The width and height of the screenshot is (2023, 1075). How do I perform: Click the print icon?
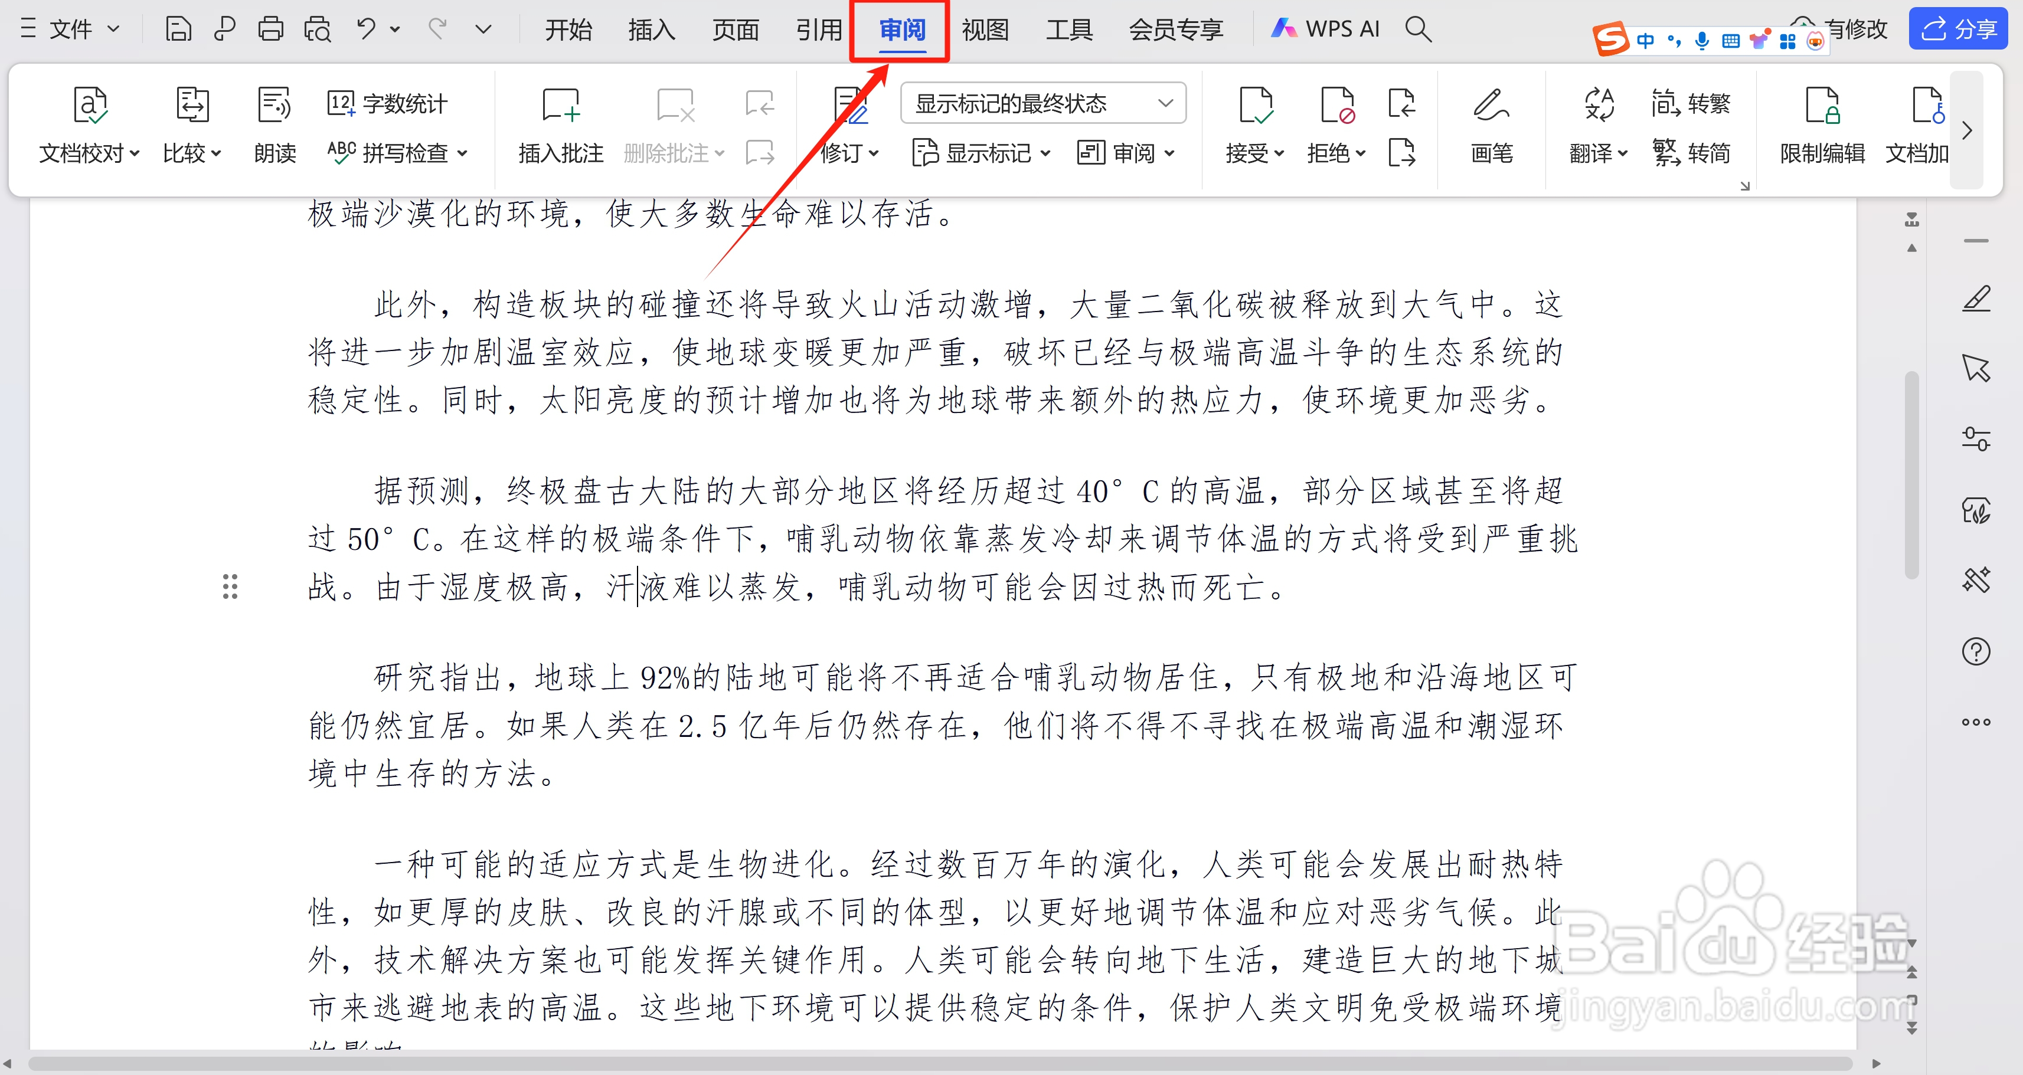tap(270, 28)
